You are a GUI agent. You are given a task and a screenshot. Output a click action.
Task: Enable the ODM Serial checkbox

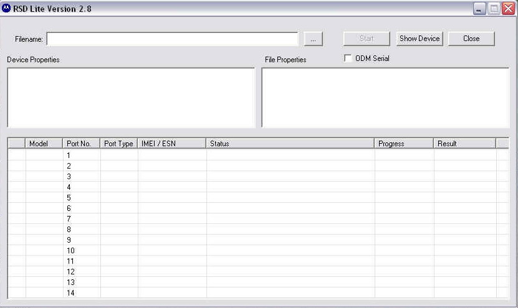[348, 58]
